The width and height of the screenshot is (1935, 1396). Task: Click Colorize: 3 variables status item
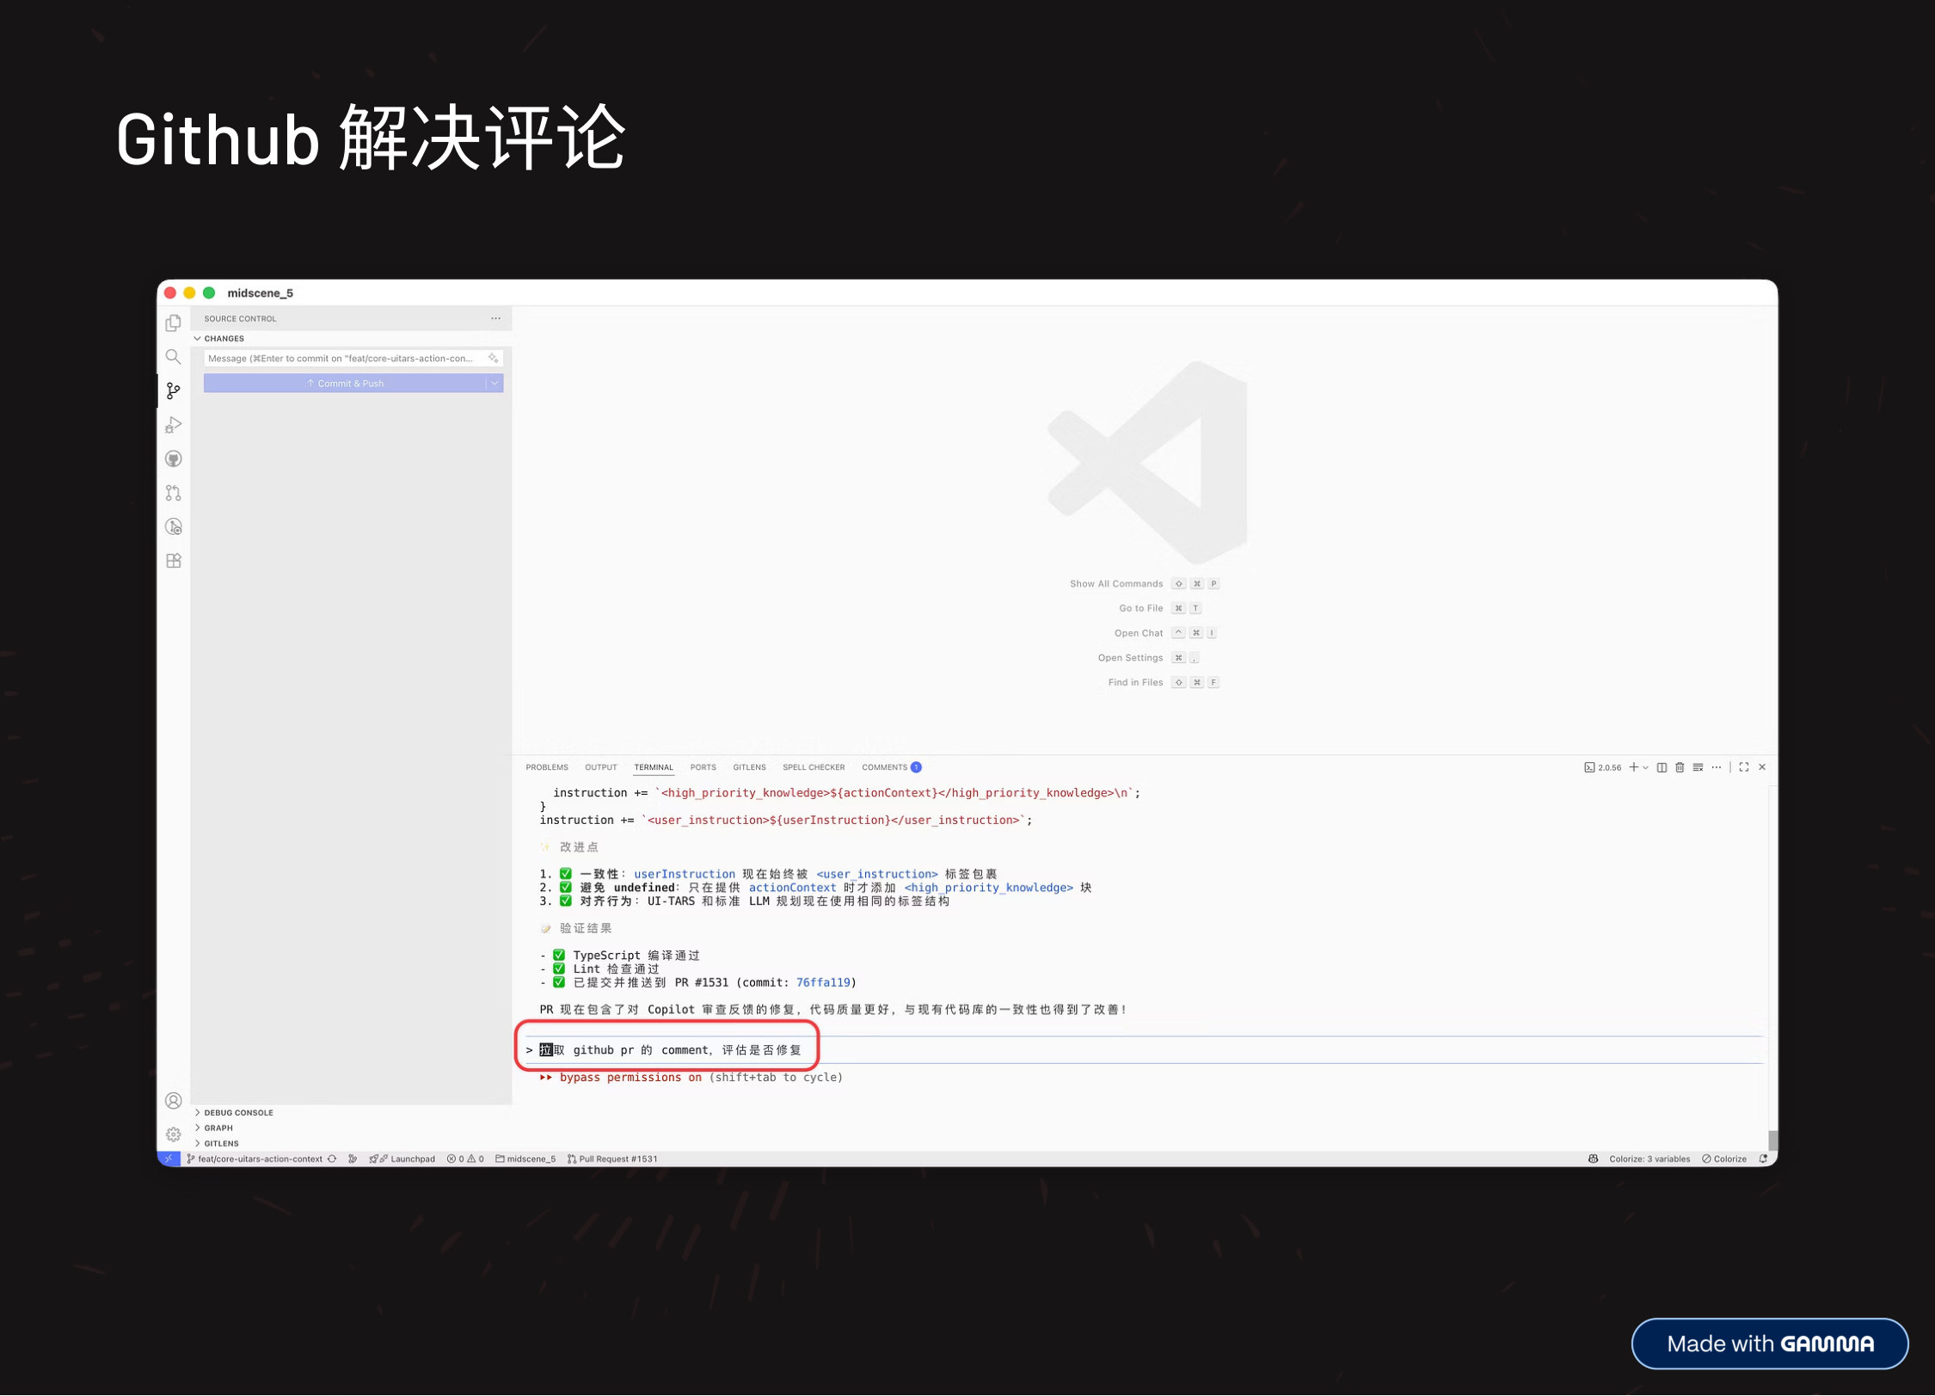pyautogui.click(x=1649, y=1159)
